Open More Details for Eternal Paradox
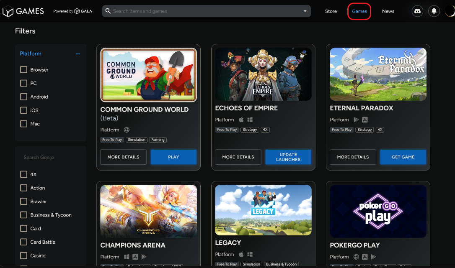 pyautogui.click(x=353, y=157)
